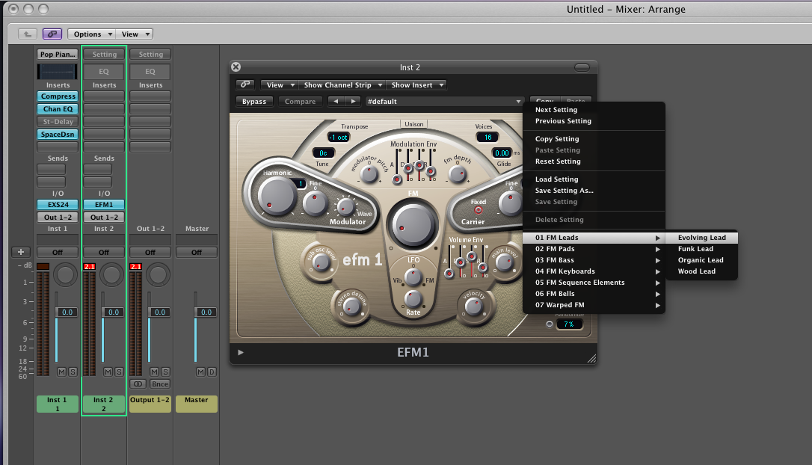The width and height of the screenshot is (812, 465).
Task: Toggle the Master channel D button
Action: tap(212, 372)
